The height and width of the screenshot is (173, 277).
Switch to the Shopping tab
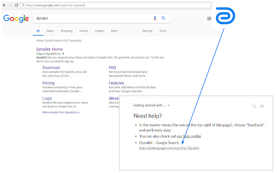pyautogui.click(x=66, y=31)
